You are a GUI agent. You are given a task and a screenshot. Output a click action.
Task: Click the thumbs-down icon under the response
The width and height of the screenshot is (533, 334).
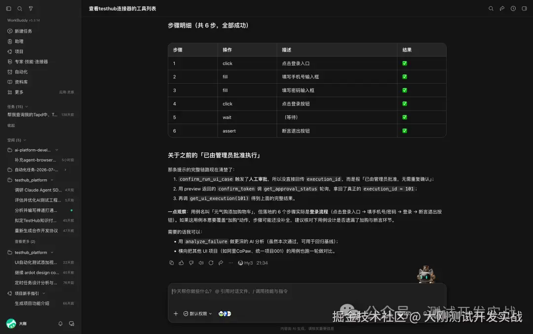coord(191,263)
